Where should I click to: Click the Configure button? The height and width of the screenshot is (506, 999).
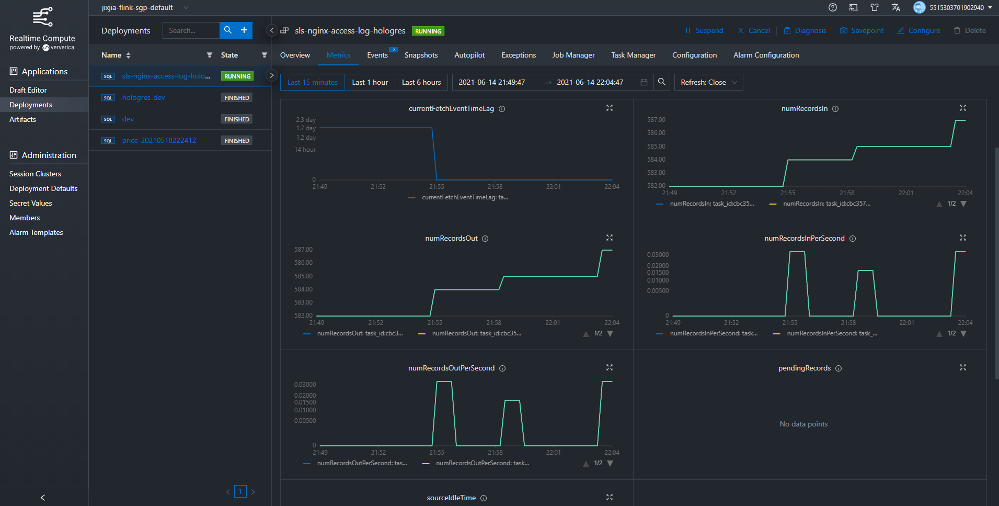point(918,30)
